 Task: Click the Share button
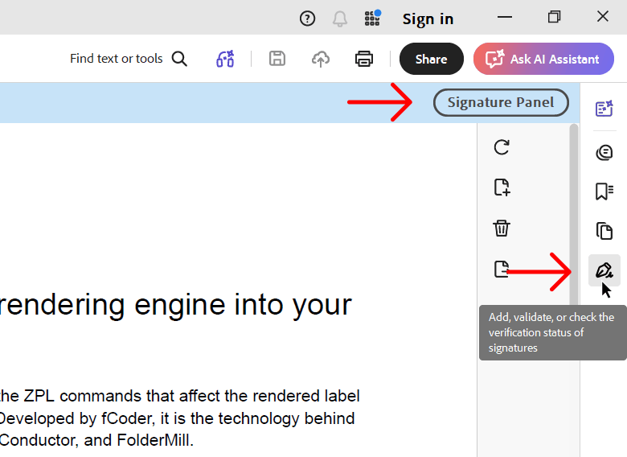(x=432, y=59)
